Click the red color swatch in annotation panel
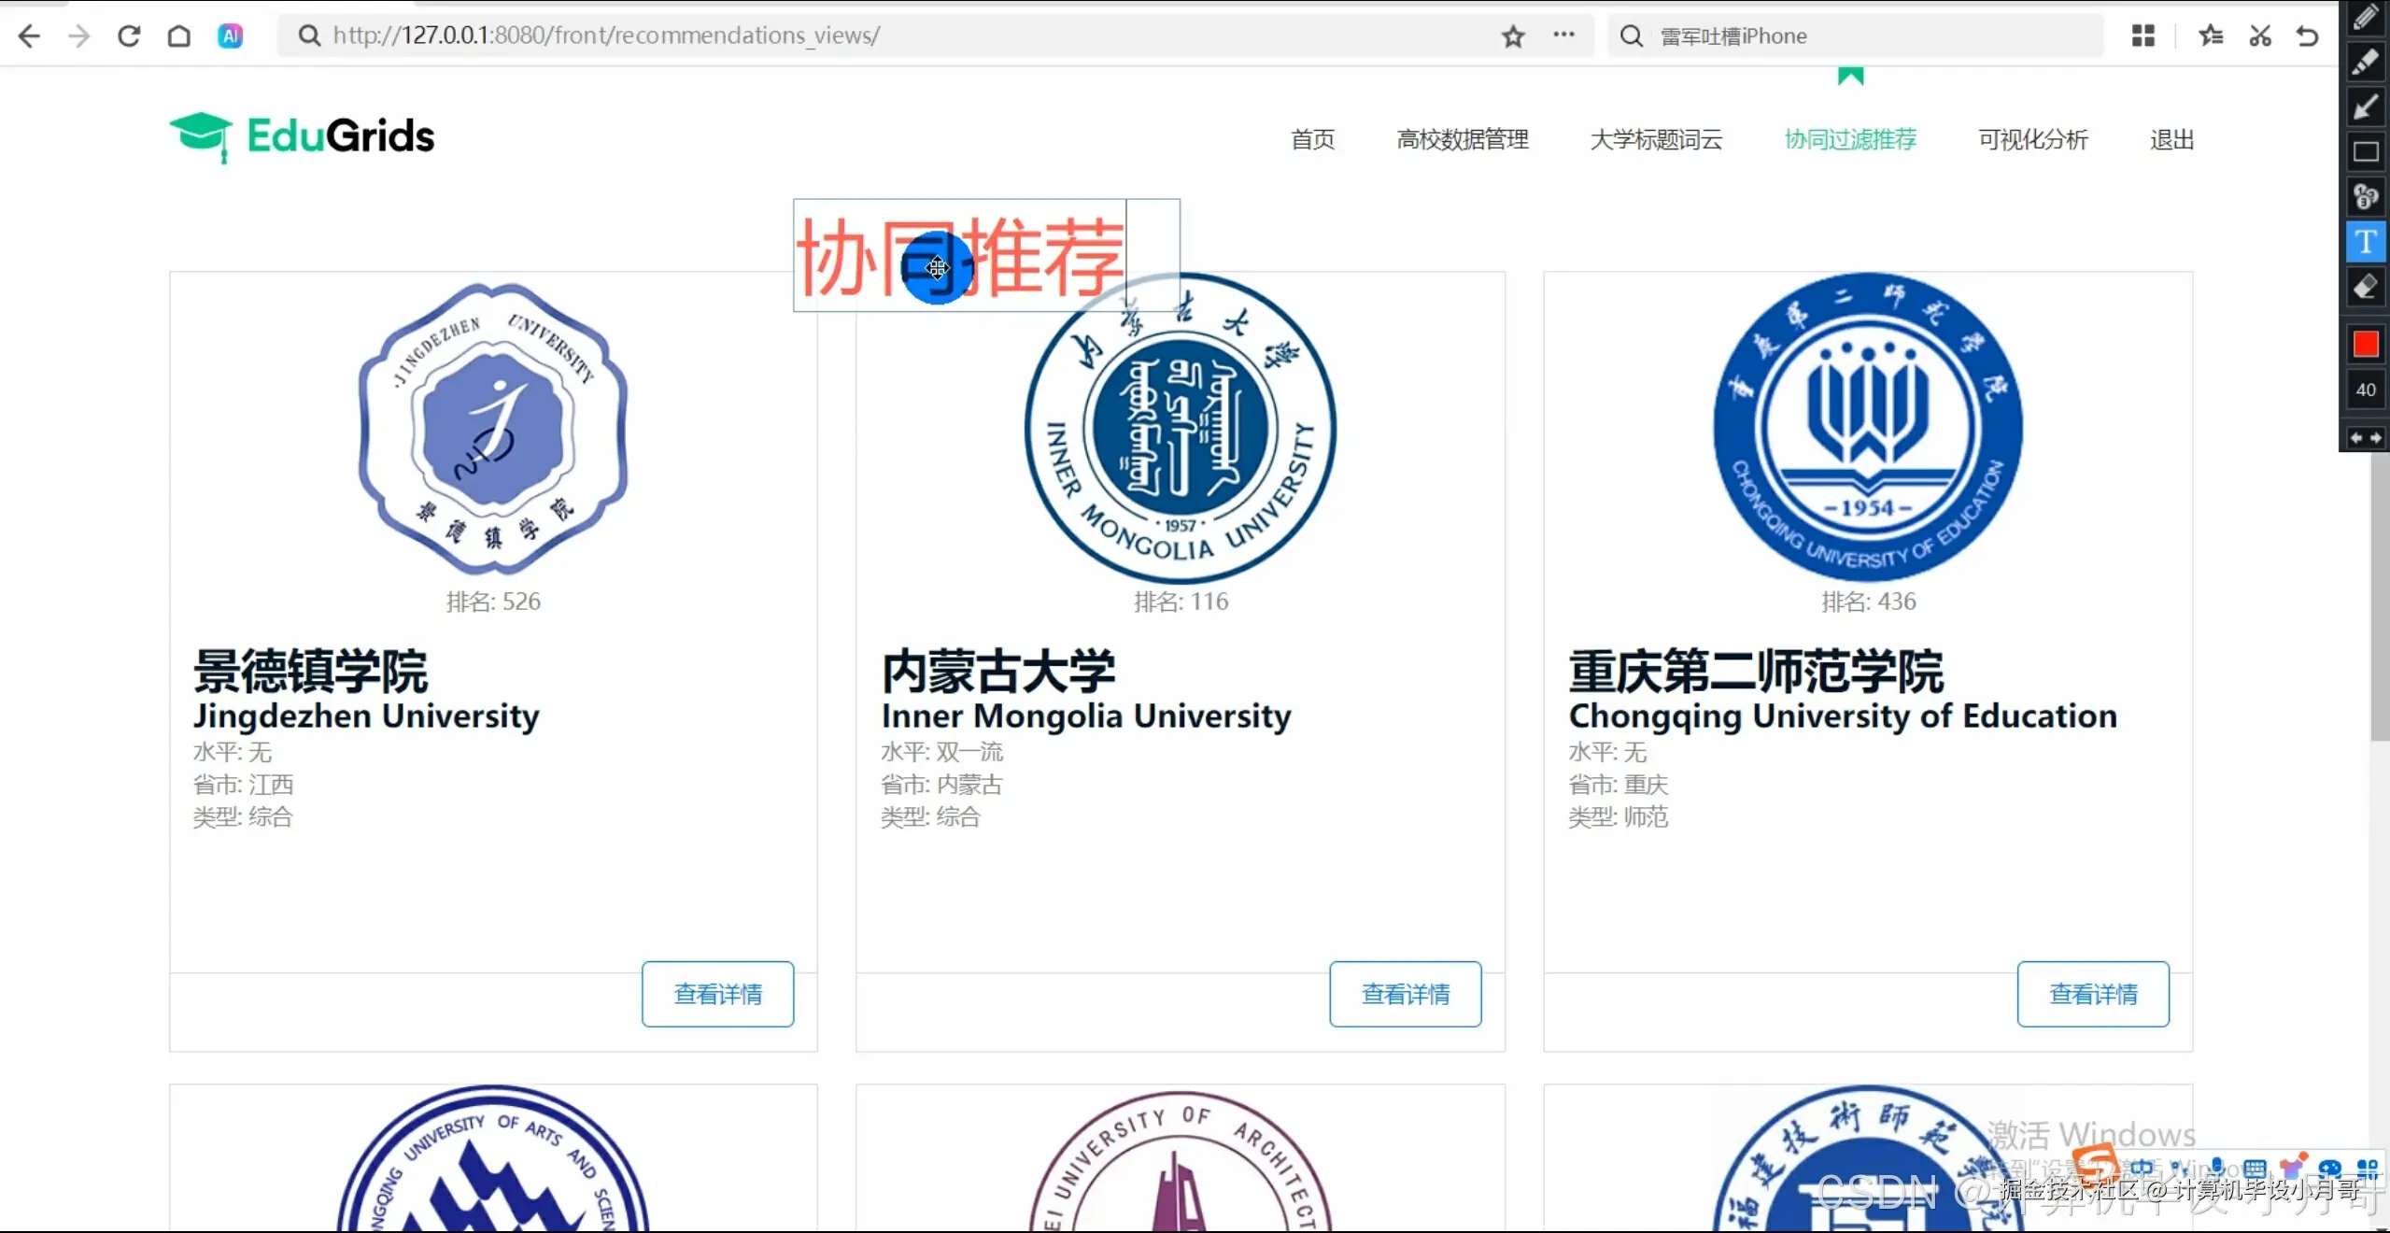Viewport: 2390px width, 1233px height. pyautogui.click(x=2365, y=343)
